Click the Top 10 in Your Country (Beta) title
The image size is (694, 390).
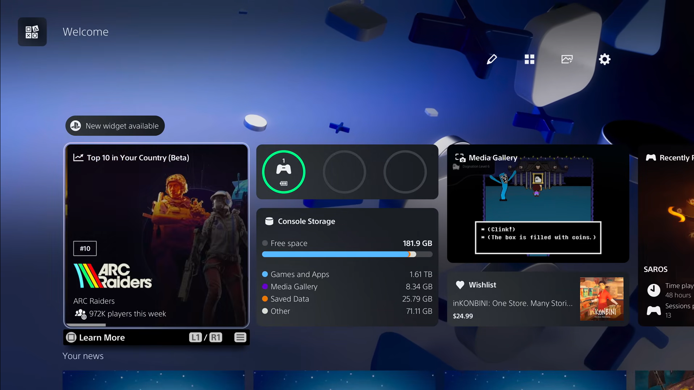(138, 157)
